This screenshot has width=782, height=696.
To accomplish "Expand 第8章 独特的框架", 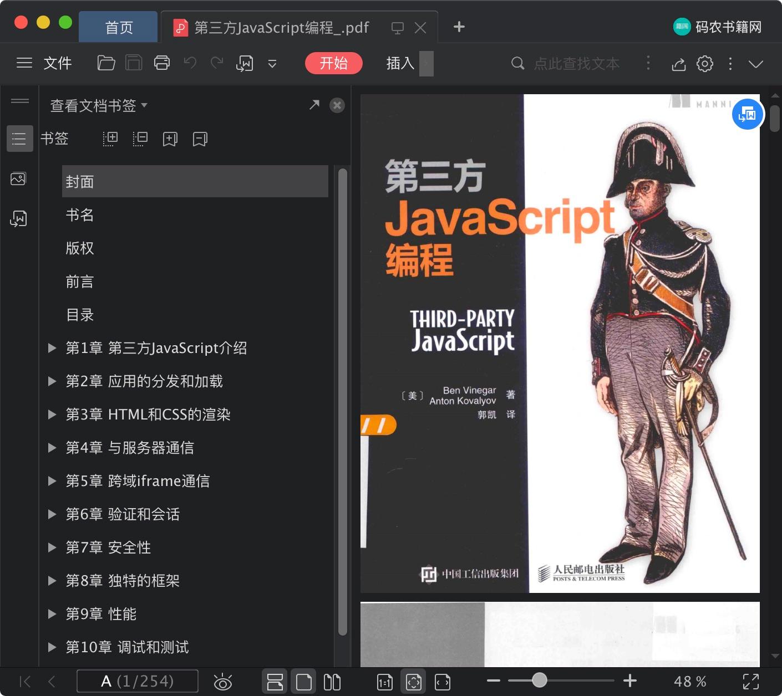I will click(52, 581).
